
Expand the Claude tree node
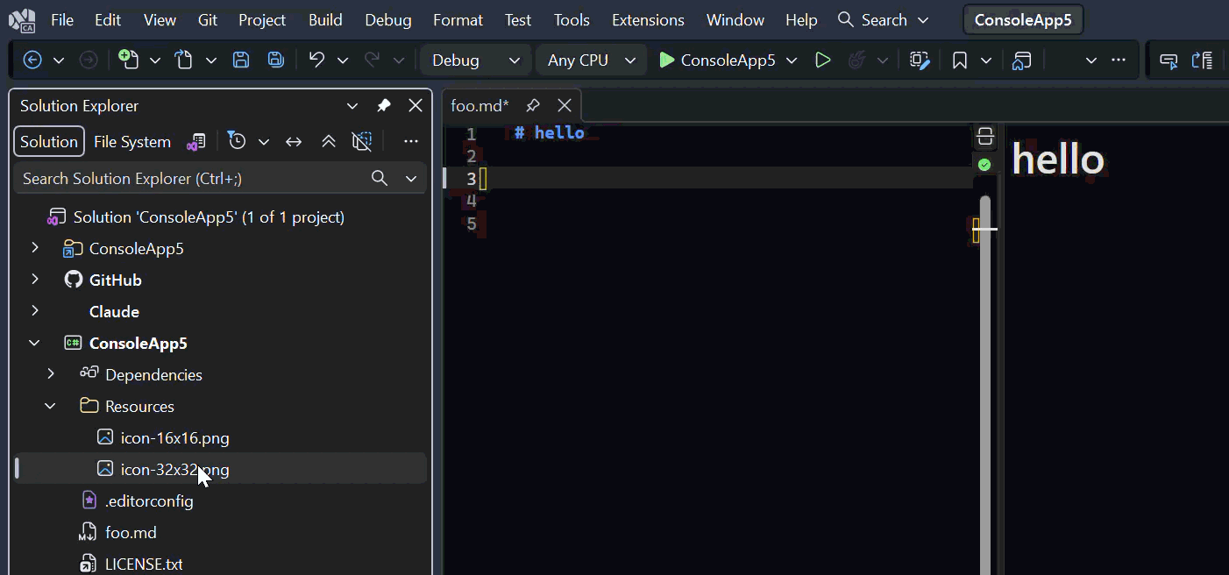point(35,311)
